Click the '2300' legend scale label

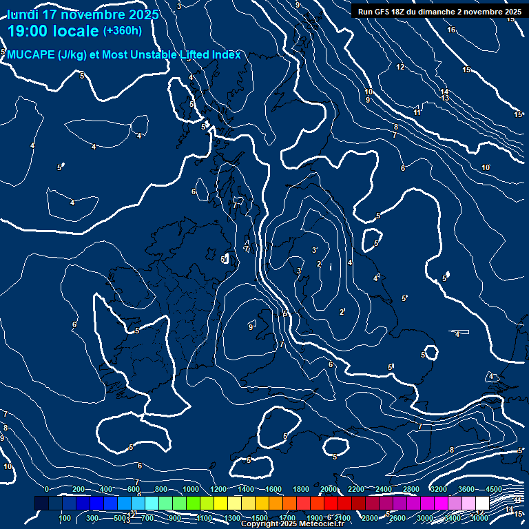click(x=370, y=518)
